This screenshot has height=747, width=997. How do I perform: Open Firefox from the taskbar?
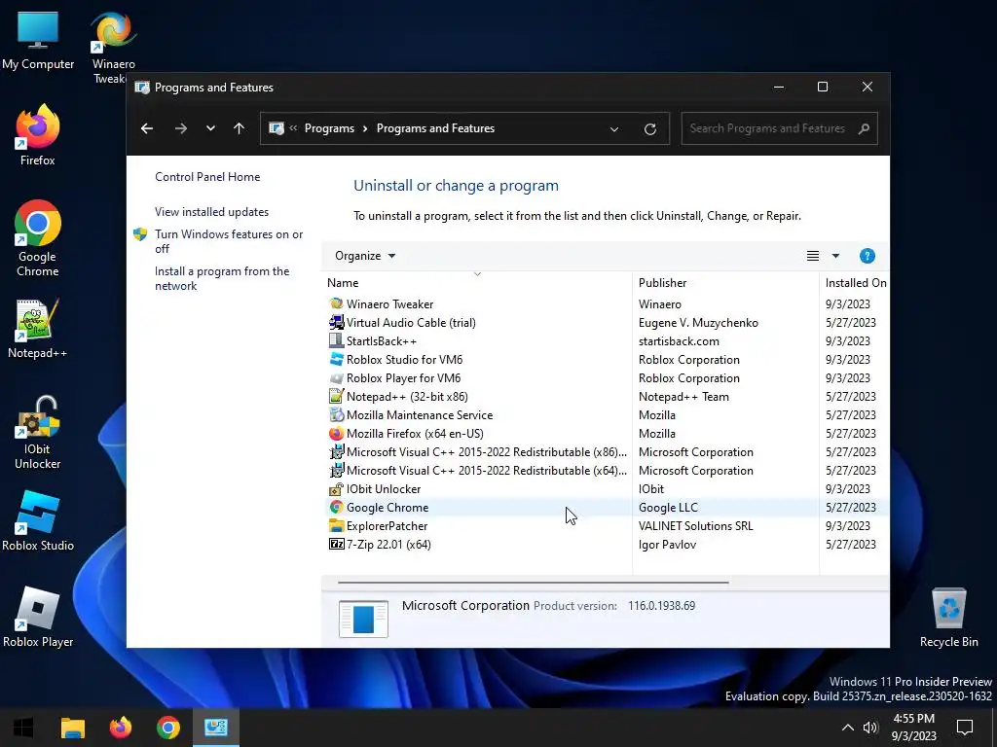point(120,728)
